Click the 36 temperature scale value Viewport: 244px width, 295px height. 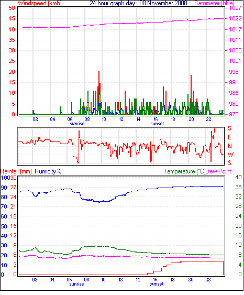coord(238,187)
